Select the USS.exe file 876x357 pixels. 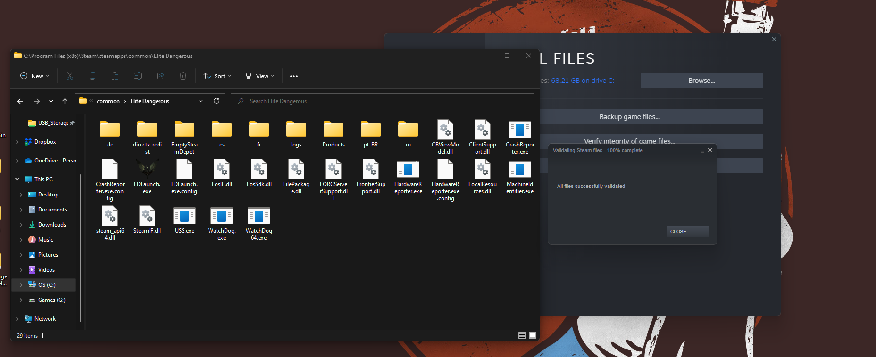[184, 220]
